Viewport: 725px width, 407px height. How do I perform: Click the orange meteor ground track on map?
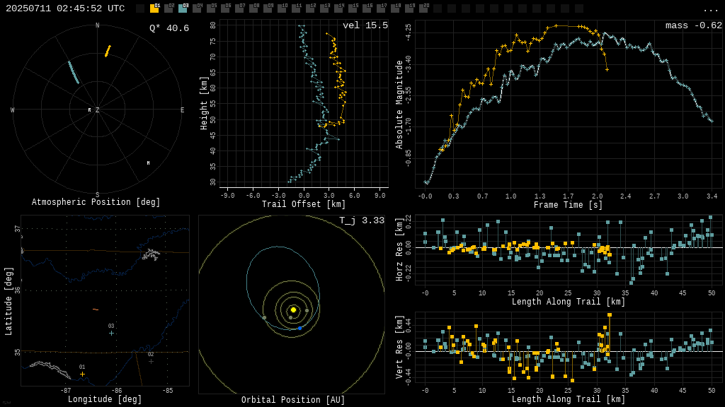coord(96,309)
